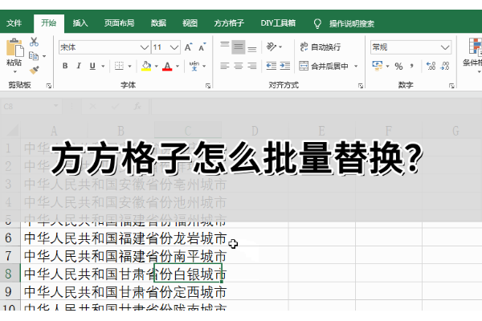Align text to top of cell
482x321 pixels.
coord(225,47)
